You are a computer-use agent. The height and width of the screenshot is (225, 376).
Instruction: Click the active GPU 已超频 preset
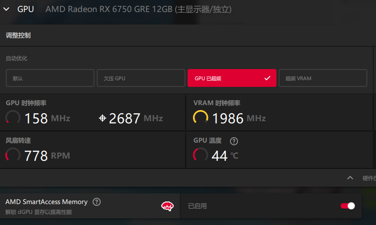point(232,78)
